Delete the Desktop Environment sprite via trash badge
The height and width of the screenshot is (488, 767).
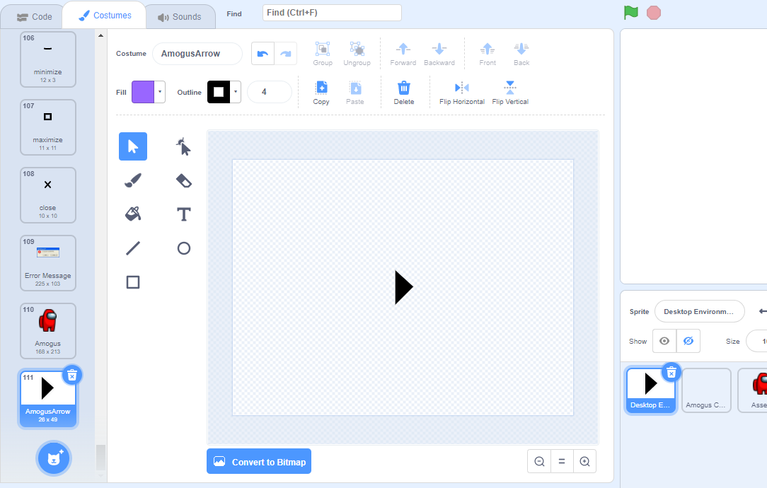pyautogui.click(x=671, y=373)
